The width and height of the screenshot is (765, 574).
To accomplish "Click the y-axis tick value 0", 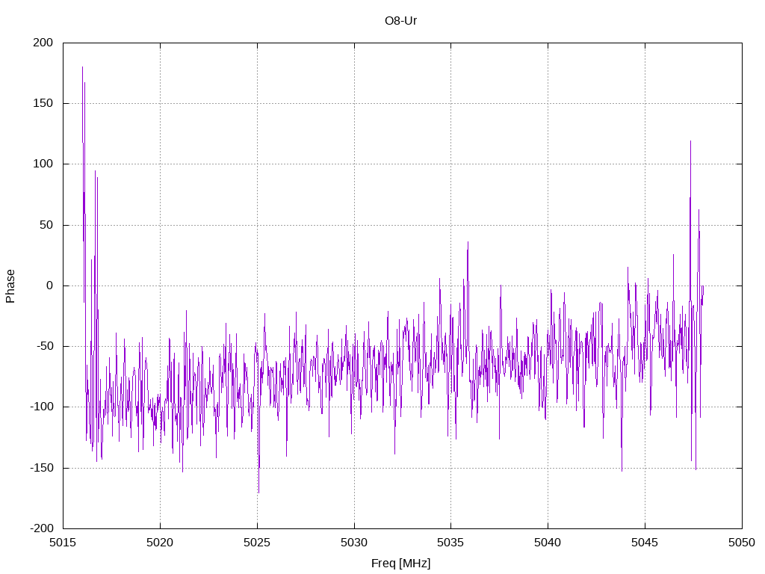I will pyautogui.click(x=50, y=286).
